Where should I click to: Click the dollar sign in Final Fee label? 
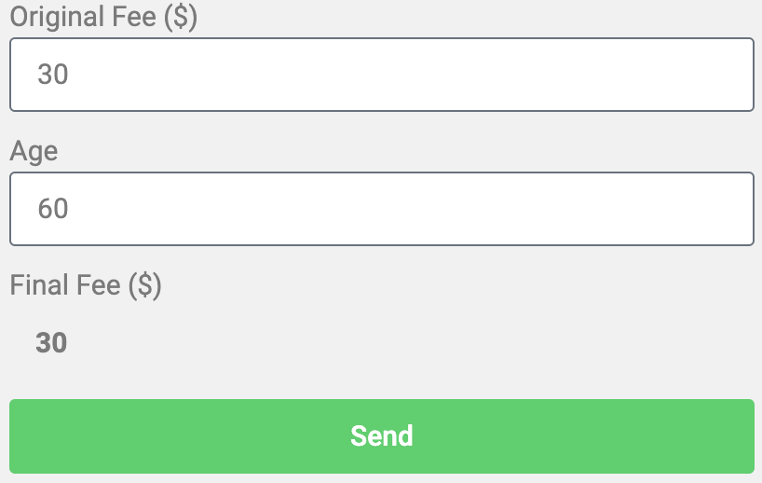click(144, 285)
